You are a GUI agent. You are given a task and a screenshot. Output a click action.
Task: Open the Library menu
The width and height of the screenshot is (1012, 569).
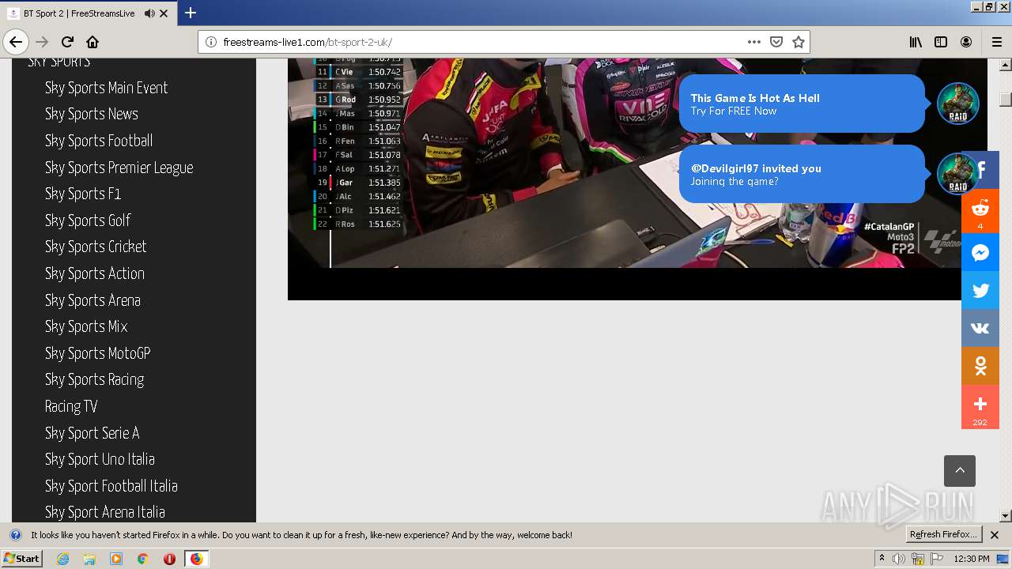click(x=916, y=42)
